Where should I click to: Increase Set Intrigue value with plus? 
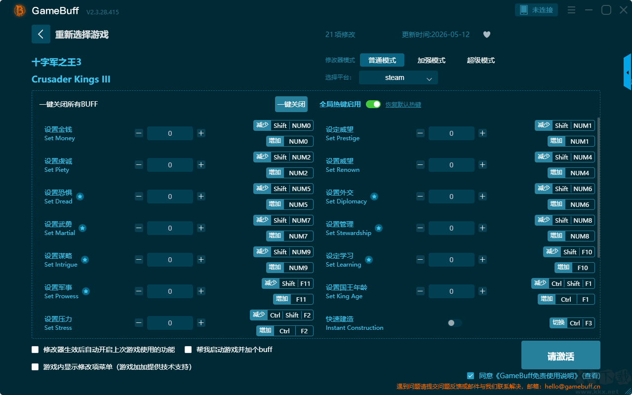coord(201,260)
